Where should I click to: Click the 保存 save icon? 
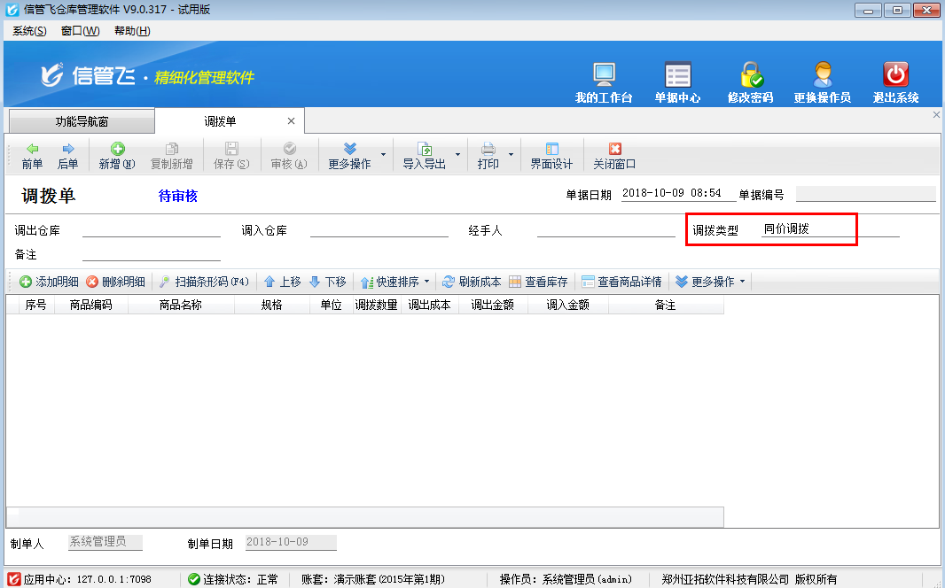click(x=229, y=153)
